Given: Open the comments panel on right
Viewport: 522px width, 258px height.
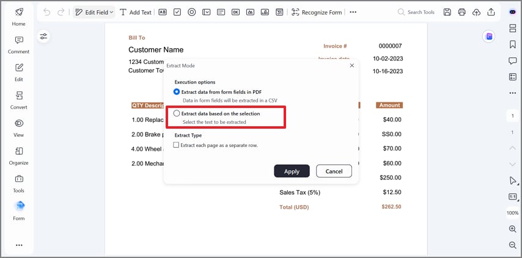Looking at the screenshot, I should tap(513, 61).
